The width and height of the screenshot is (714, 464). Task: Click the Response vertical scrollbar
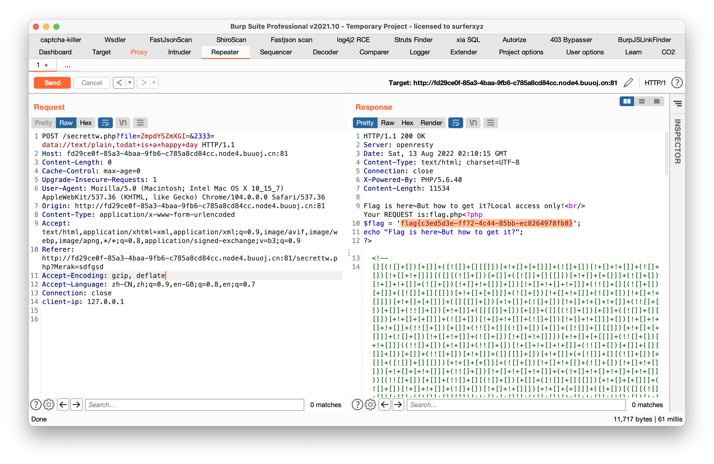[667, 153]
